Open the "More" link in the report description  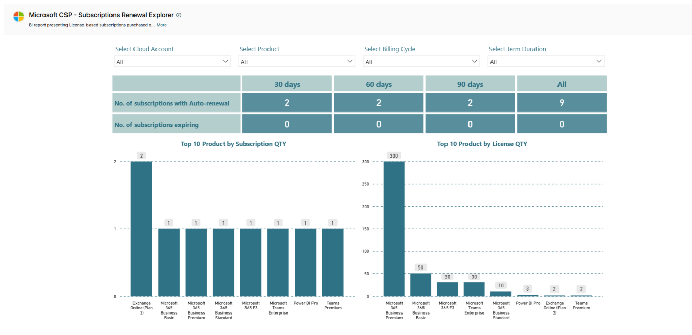(x=161, y=25)
